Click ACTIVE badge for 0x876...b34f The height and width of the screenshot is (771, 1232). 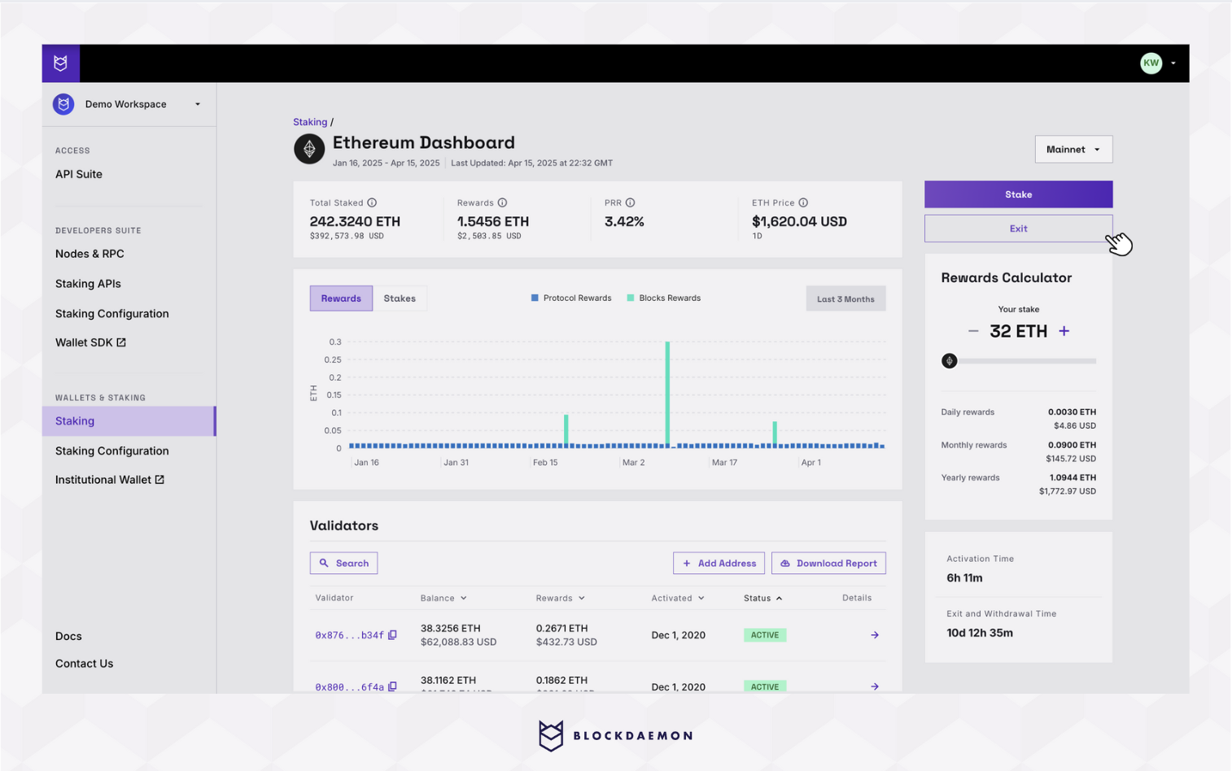[765, 635]
